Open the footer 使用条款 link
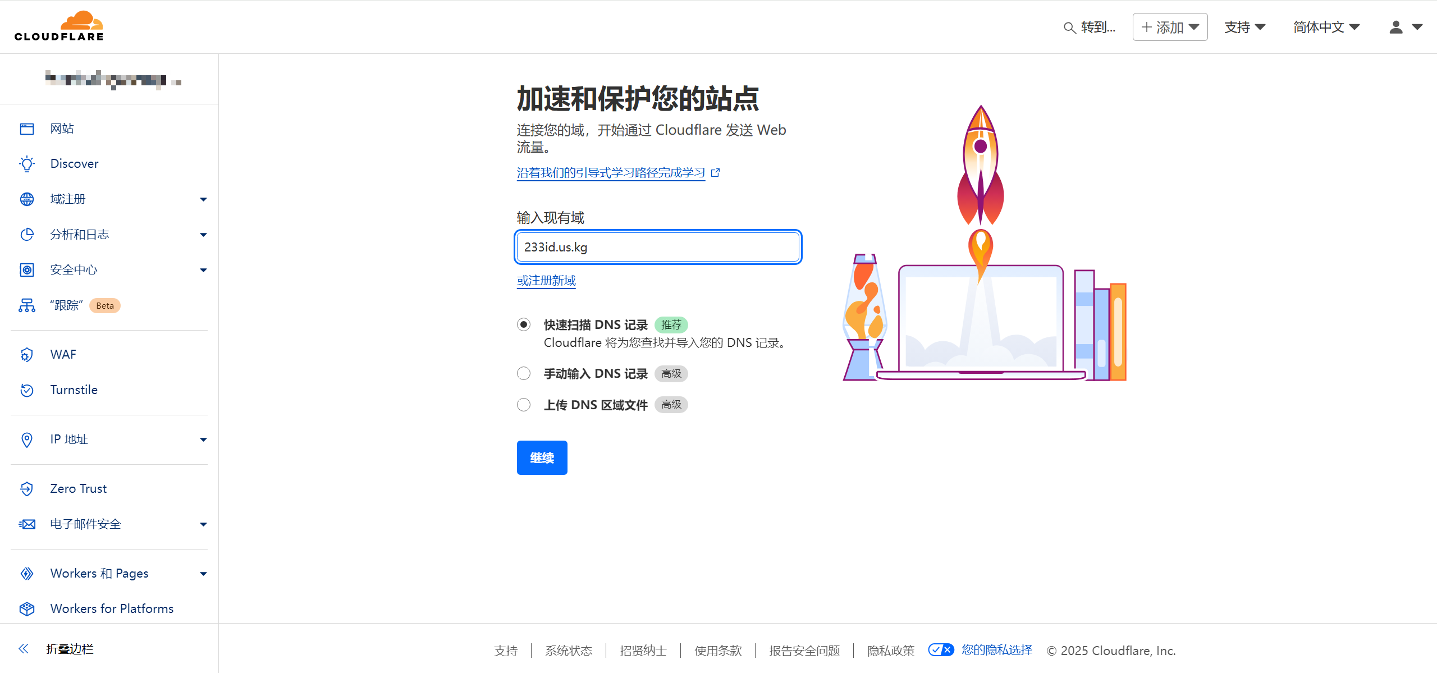Viewport: 1437px width, 673px height. coord(718,651)
